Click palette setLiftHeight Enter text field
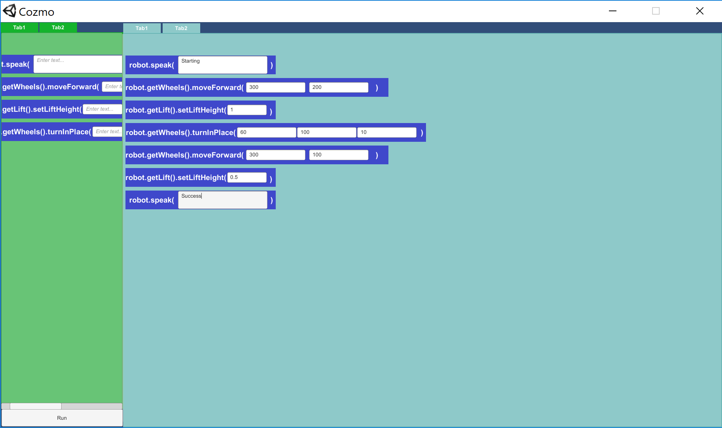The width and height of the screenshot is (722, 428). pos(103,109)
